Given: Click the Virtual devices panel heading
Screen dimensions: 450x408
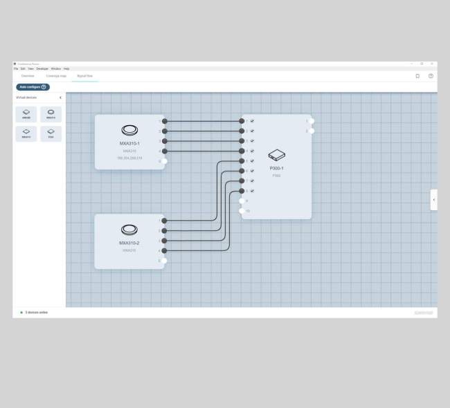Looking at the screenshot, I should pyautogui.click(x=26, y=98).
